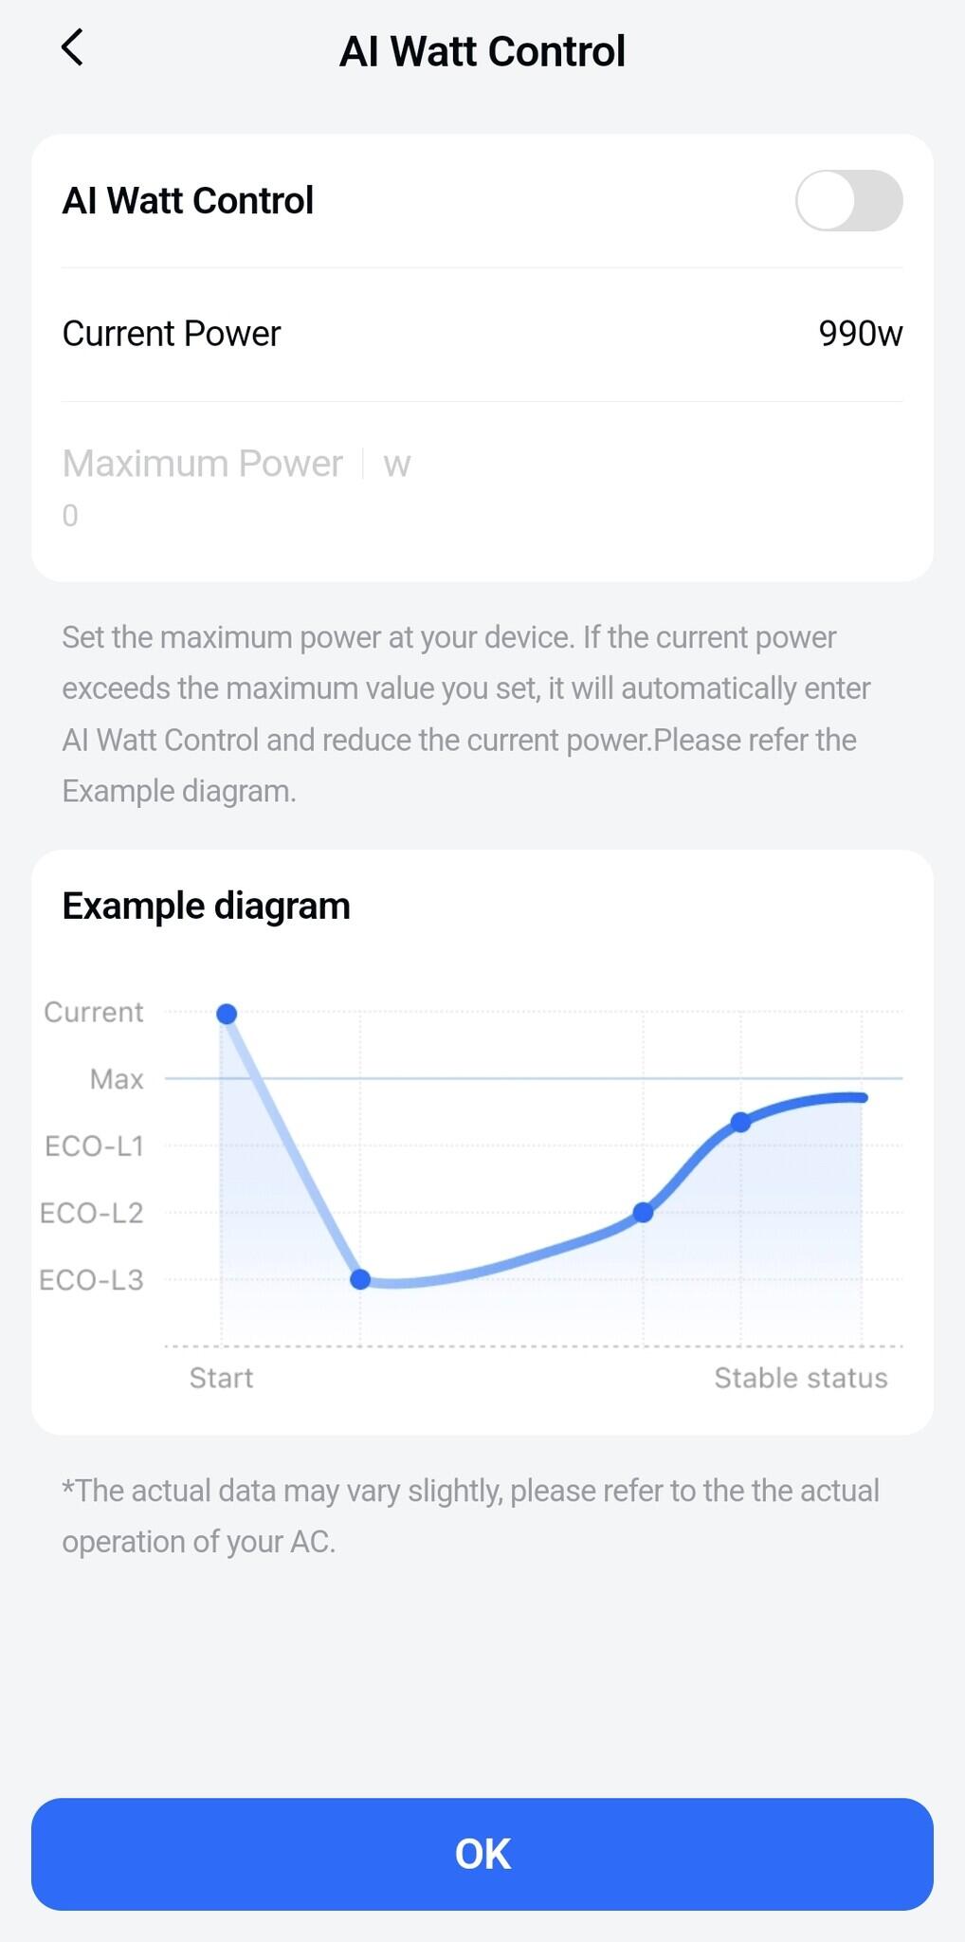The width and height of the screenshot is (965, 1942).
Task: Tap the page title AI Watt Control
Action: click(482, 51)
